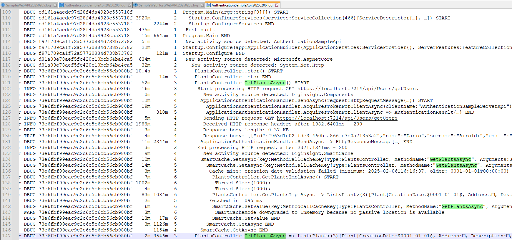Switch to the SampleWebAPI.20250205.log tab
This screenshot has width=512, height=240.
point(29,5)
